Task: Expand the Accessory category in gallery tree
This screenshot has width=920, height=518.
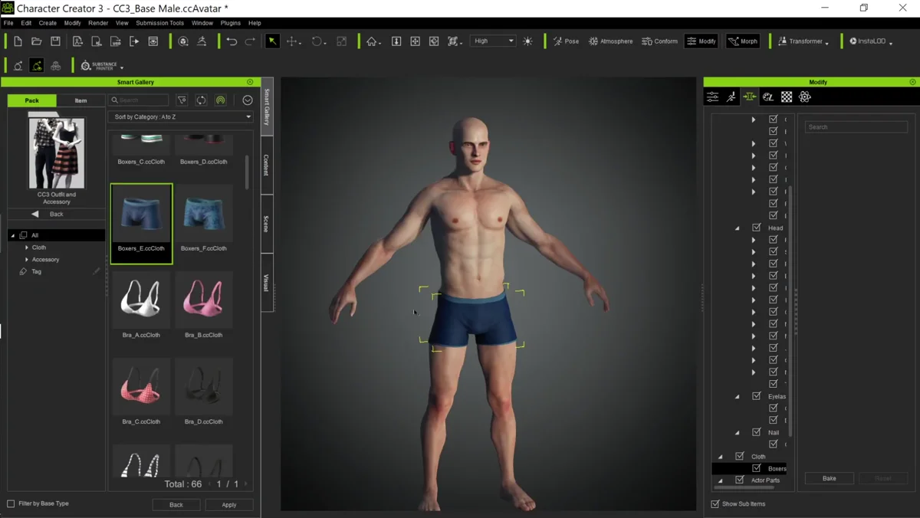Action: 27,260
